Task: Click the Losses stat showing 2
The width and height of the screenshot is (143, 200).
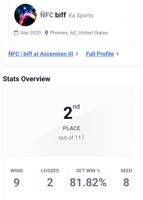Action: 50,179
